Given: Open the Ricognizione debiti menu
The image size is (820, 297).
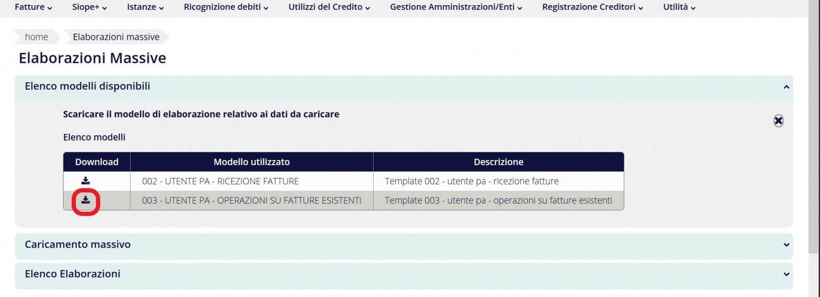Looking at the screenshot, I should click(226, 7).
